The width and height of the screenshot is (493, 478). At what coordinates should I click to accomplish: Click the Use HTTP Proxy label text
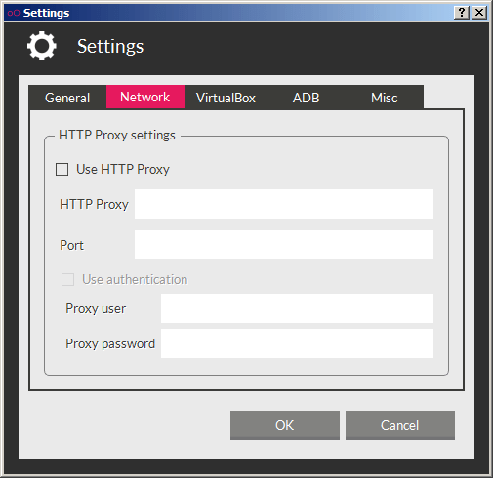click(x=123, y=170)
